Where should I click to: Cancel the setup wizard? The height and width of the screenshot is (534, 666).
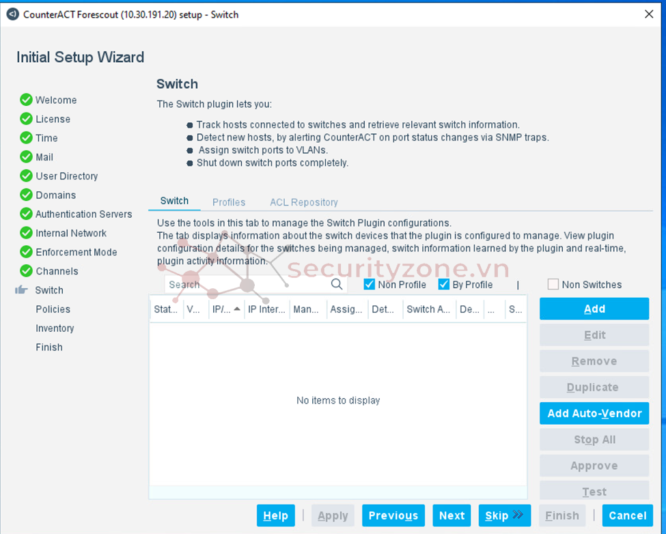point(627,516)
